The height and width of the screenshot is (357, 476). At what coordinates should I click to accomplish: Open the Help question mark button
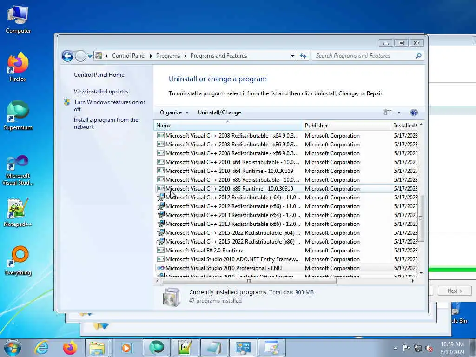point(414,112)
